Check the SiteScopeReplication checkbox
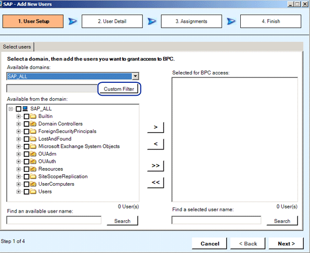 pyautogui.click(x=26, y=176)
